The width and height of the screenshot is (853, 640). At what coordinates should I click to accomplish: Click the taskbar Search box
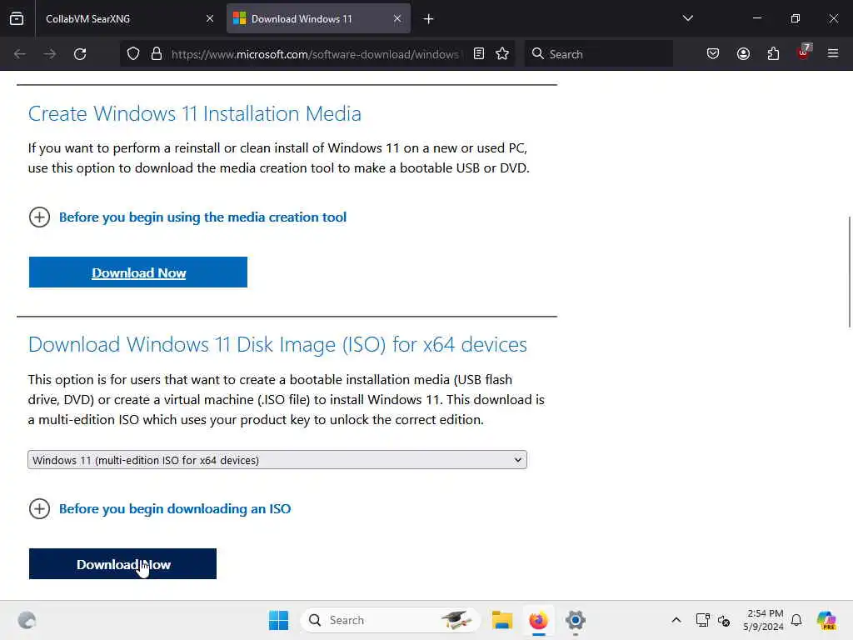[x=390, y=620]
